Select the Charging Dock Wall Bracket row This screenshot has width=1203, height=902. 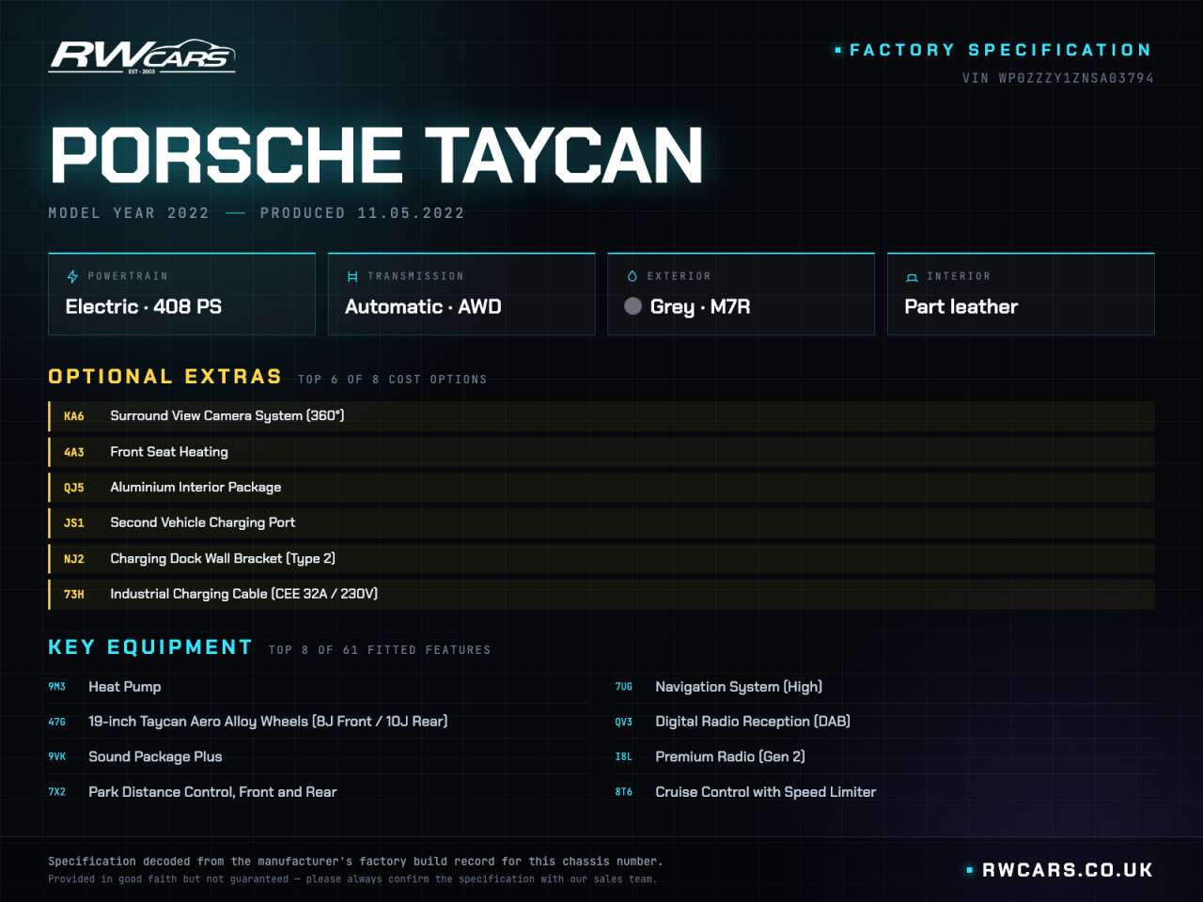coord(601,559)
